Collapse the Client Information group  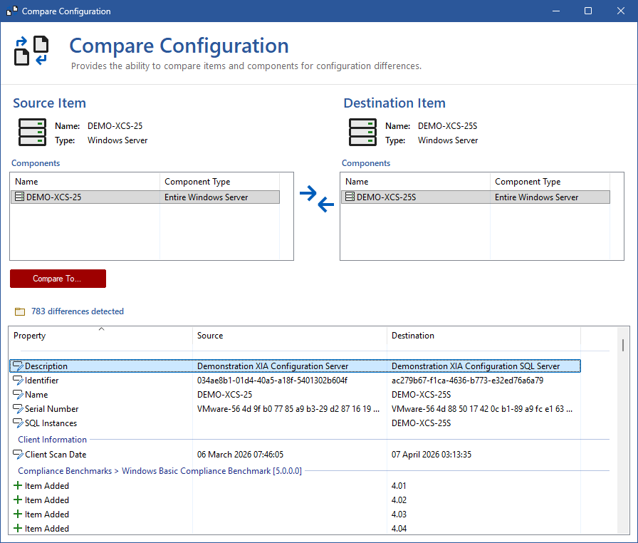tap(53, 440)
